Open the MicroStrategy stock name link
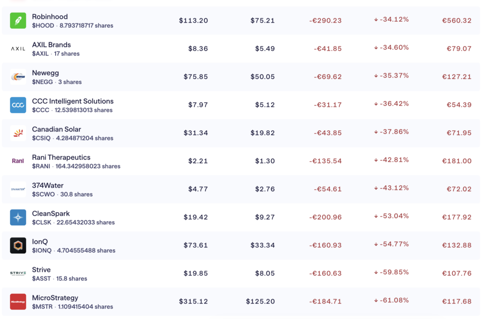 (55, 298)
